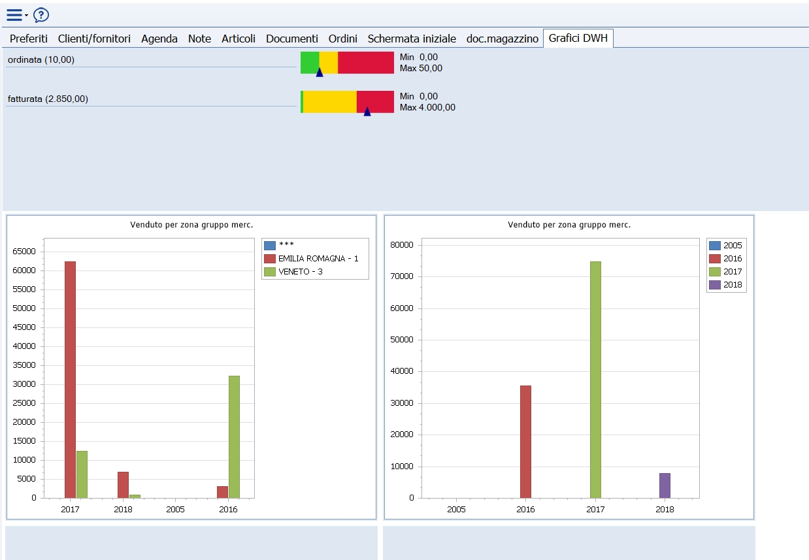Open the Ordini tab
This screenshot has height=560, width=809.
tap(343, 39)
